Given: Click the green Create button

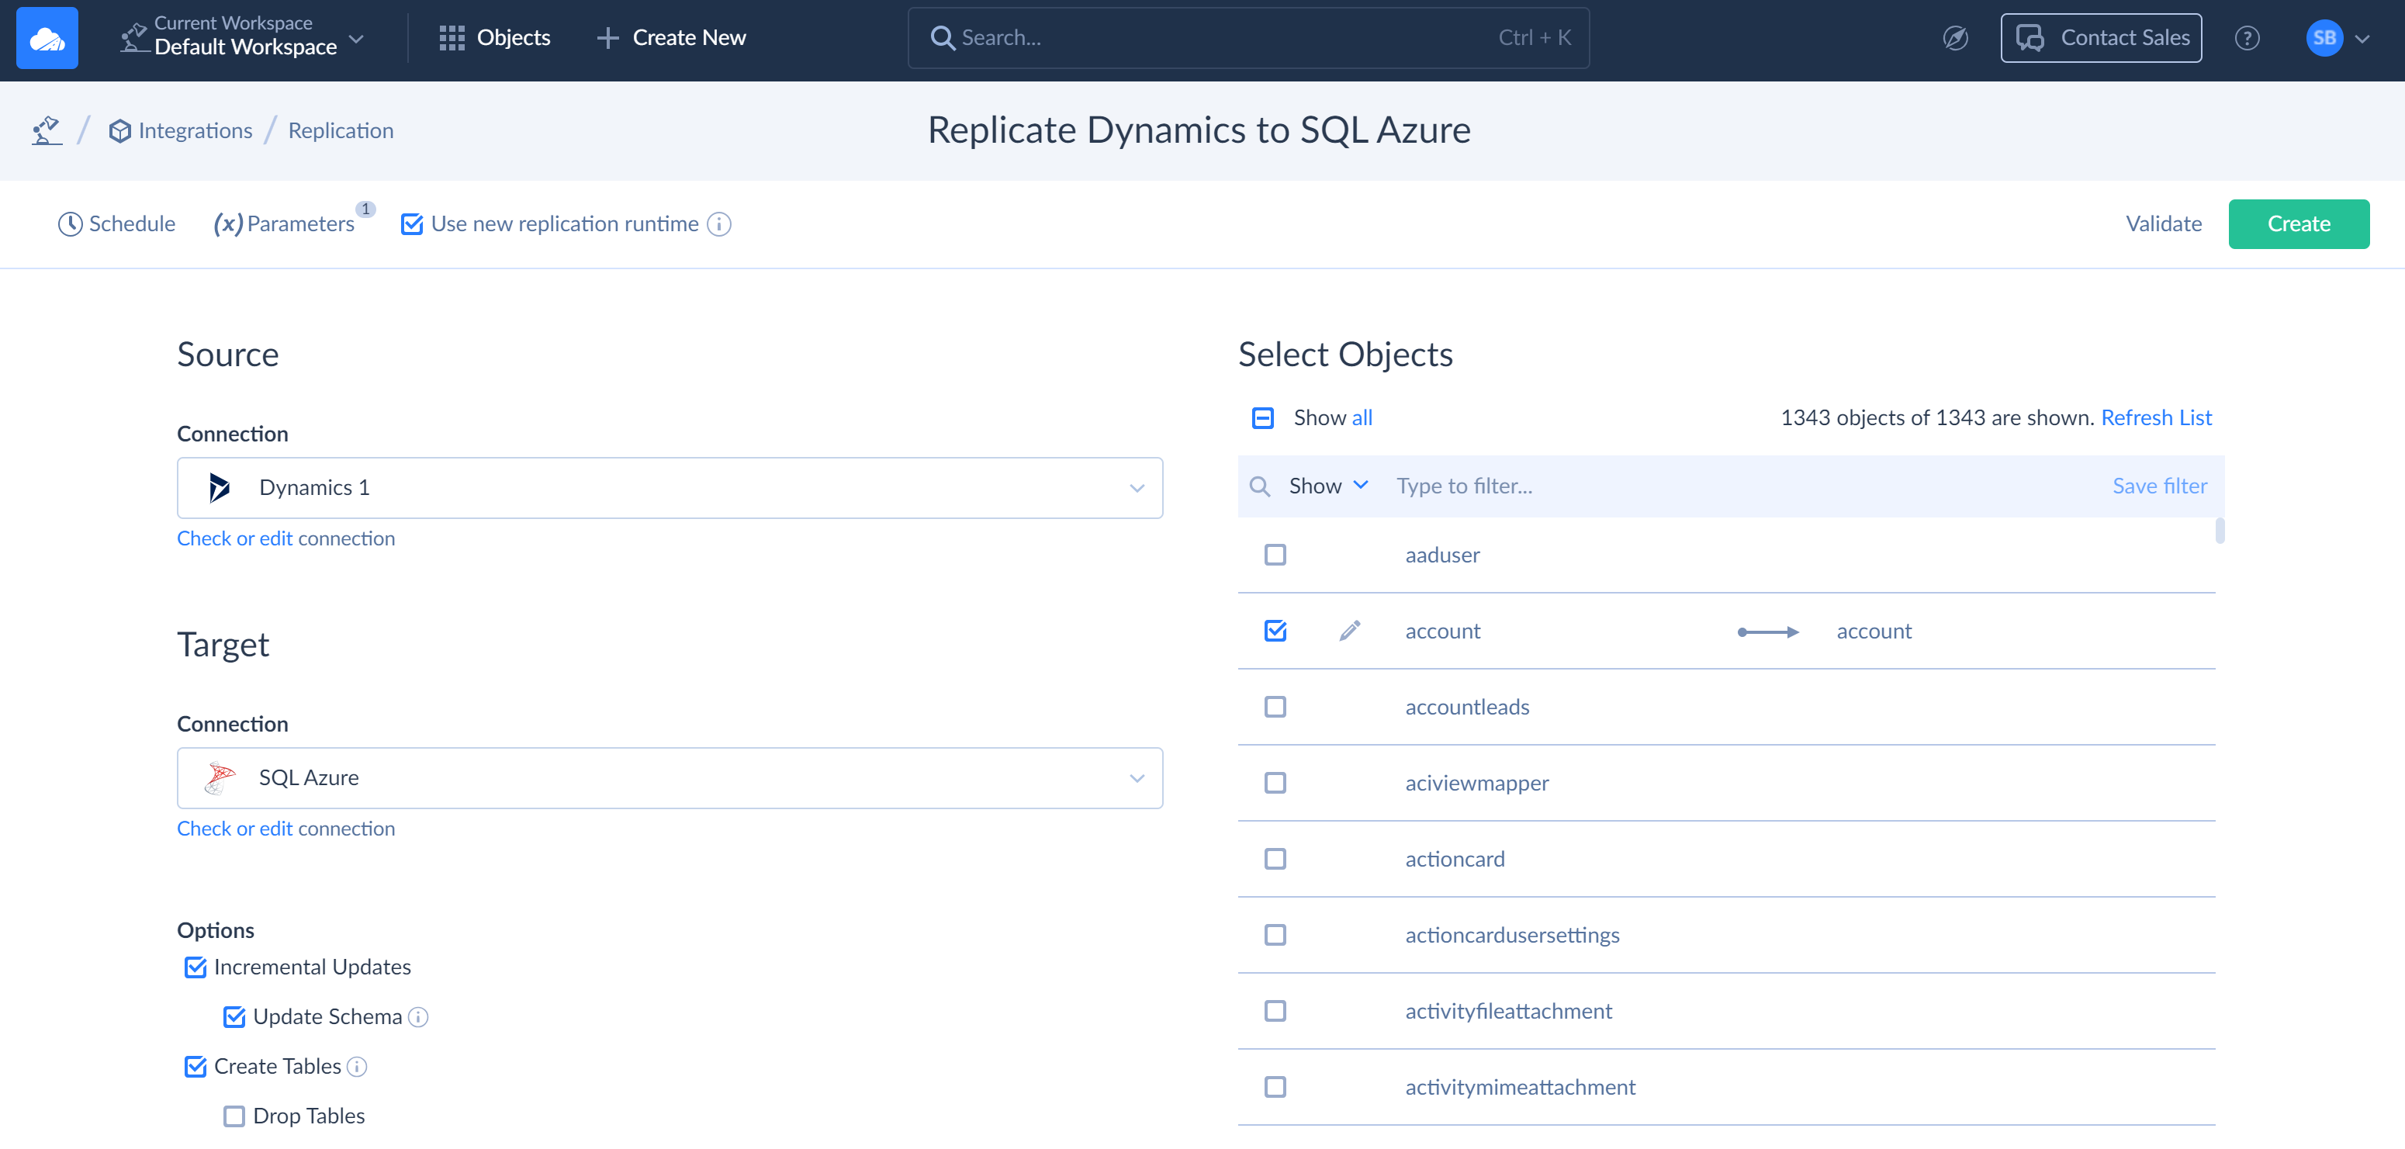Looking at the screenshot, I should click(2299, 224).
